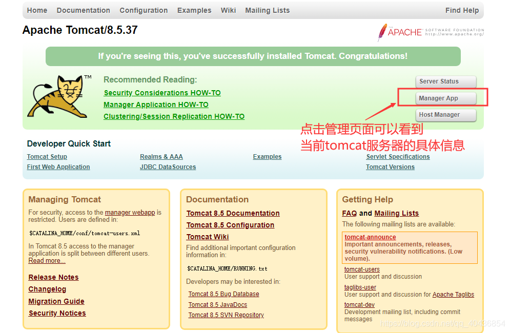Open Servlet Specifications link

pos(398,157)
